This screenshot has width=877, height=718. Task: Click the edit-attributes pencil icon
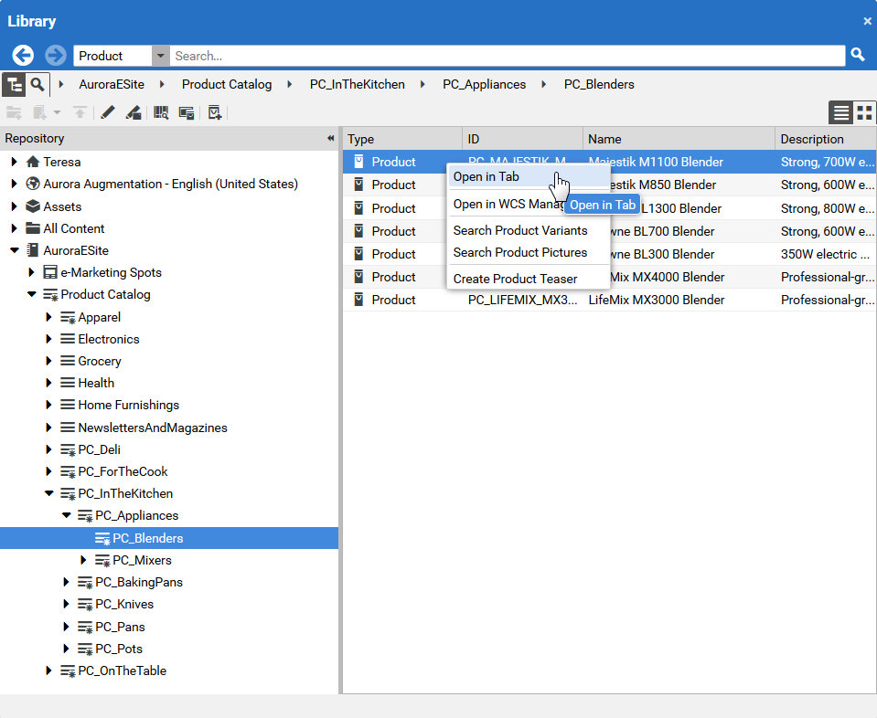[134, 112]
